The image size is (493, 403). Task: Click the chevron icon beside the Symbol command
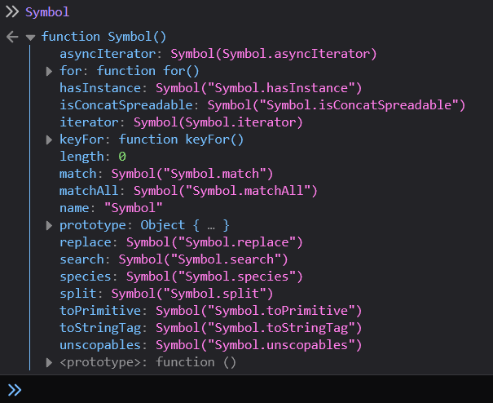tap(11, 12)
